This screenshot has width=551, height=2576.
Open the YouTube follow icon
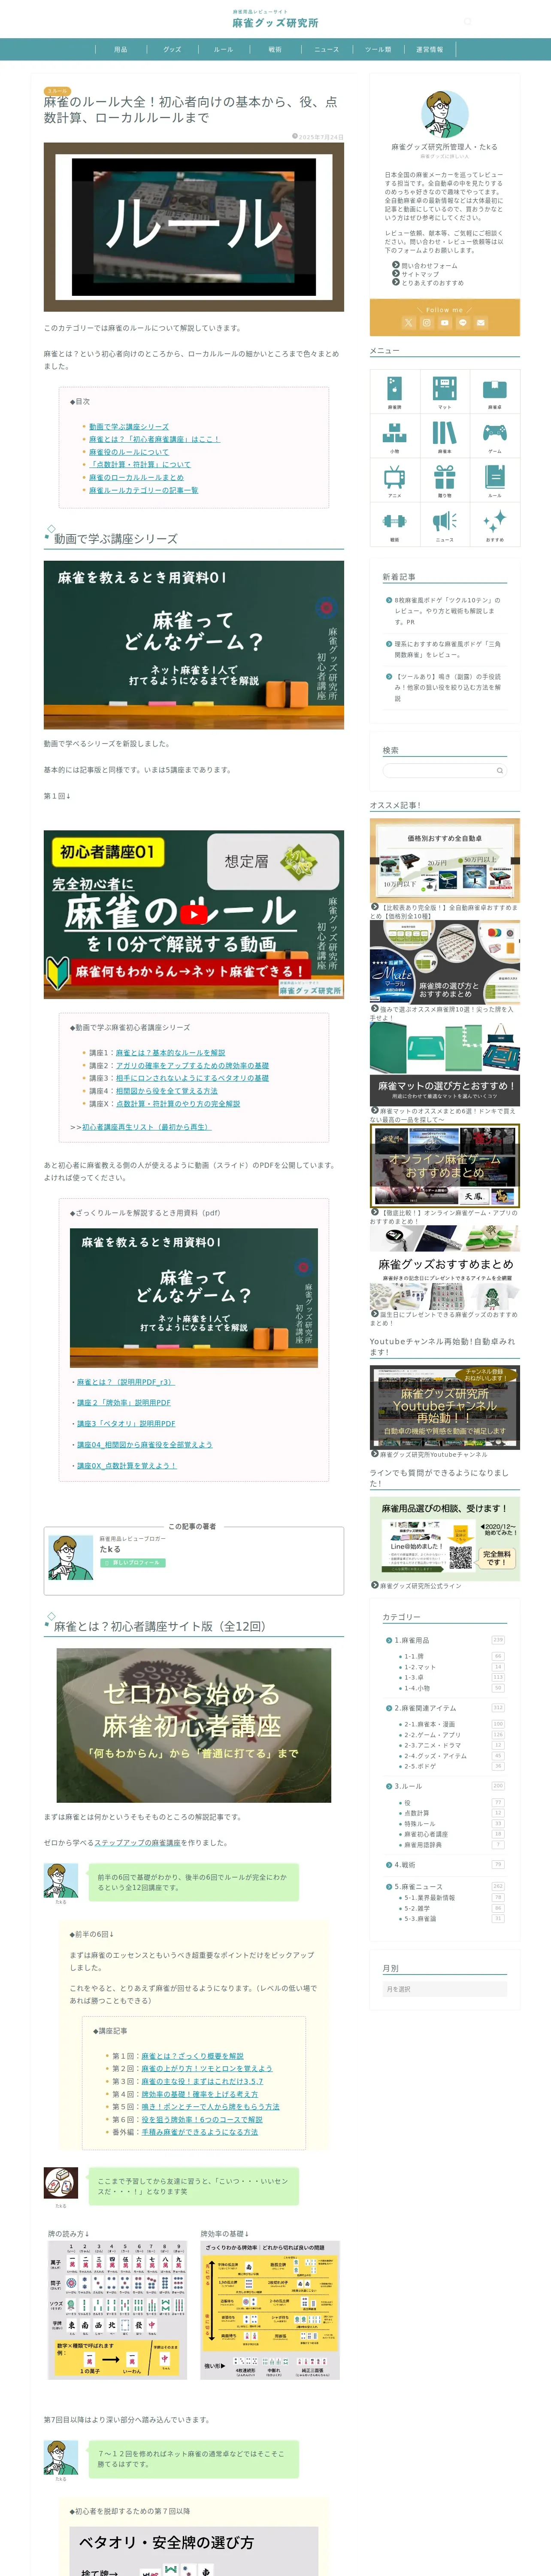tap(444, 323)
